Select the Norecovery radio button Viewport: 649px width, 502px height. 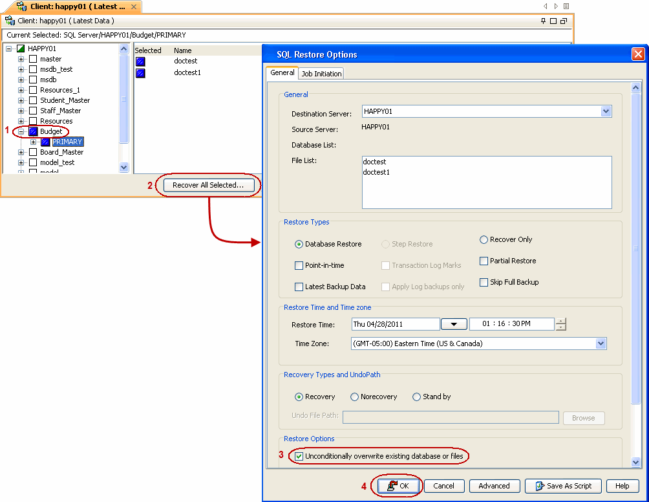click(x=354, y=397)
